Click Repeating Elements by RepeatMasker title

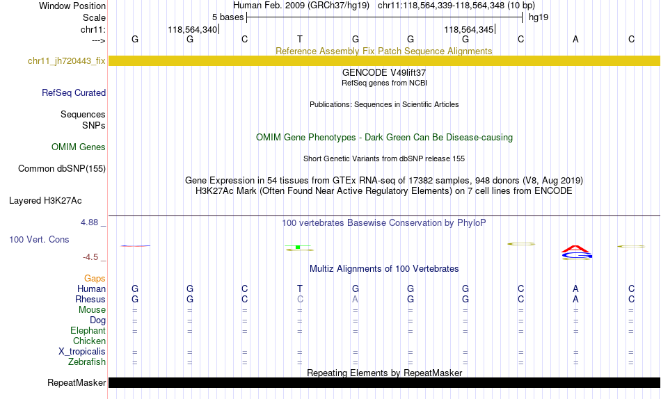[x=384, y=373]
